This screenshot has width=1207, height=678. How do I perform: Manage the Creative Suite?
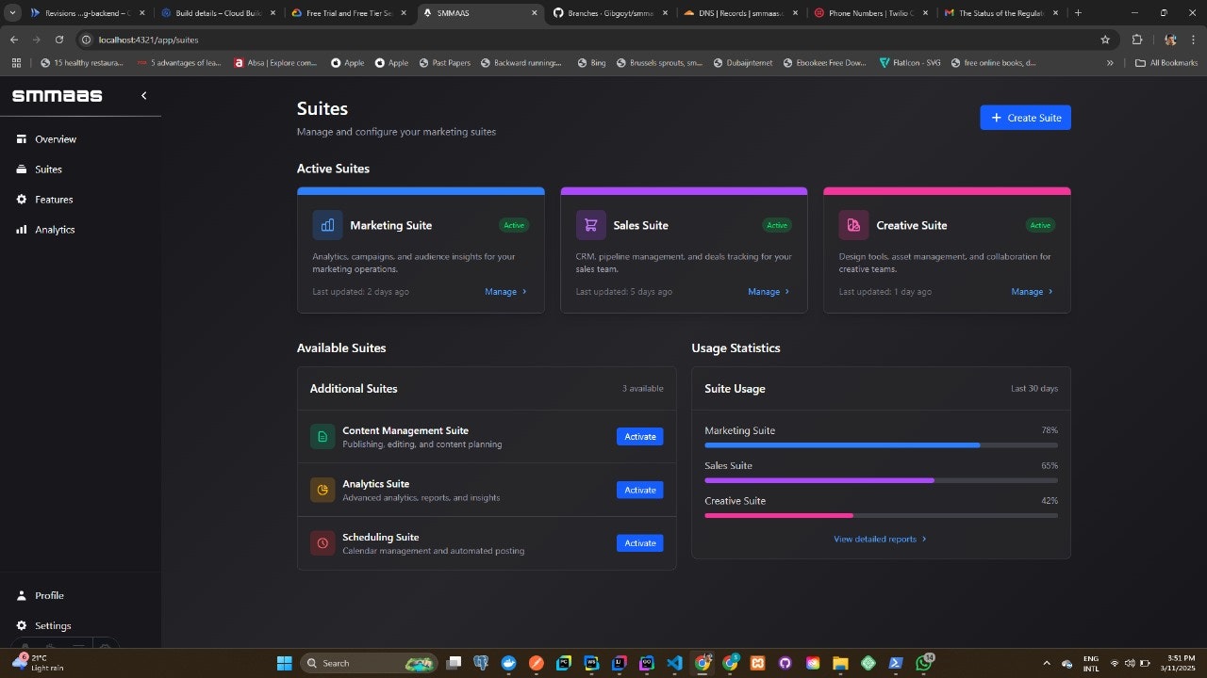1032,292
